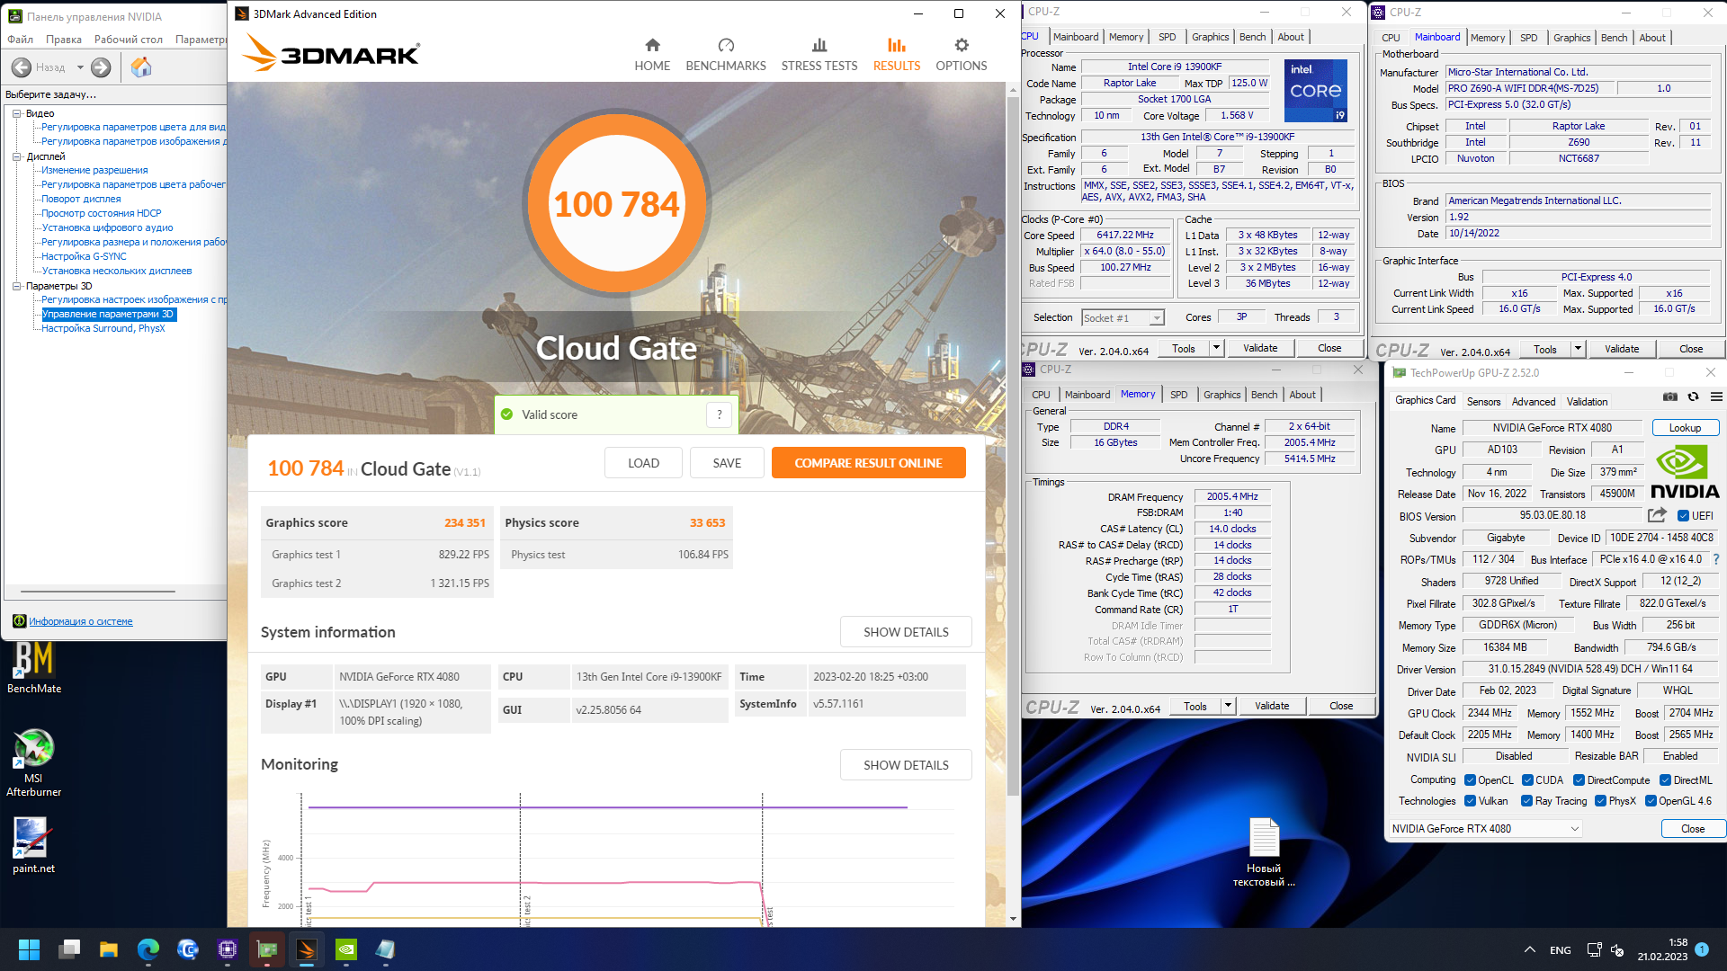This screenshot has width=1727, height=971.
Task: Click the NVIDIA panel Forward arrow button
Action: coord(101,67)
